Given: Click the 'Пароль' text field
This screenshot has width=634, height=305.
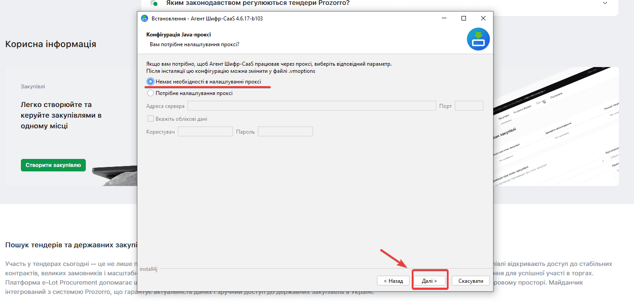Looking at the screenshot, I should [285, 131].
